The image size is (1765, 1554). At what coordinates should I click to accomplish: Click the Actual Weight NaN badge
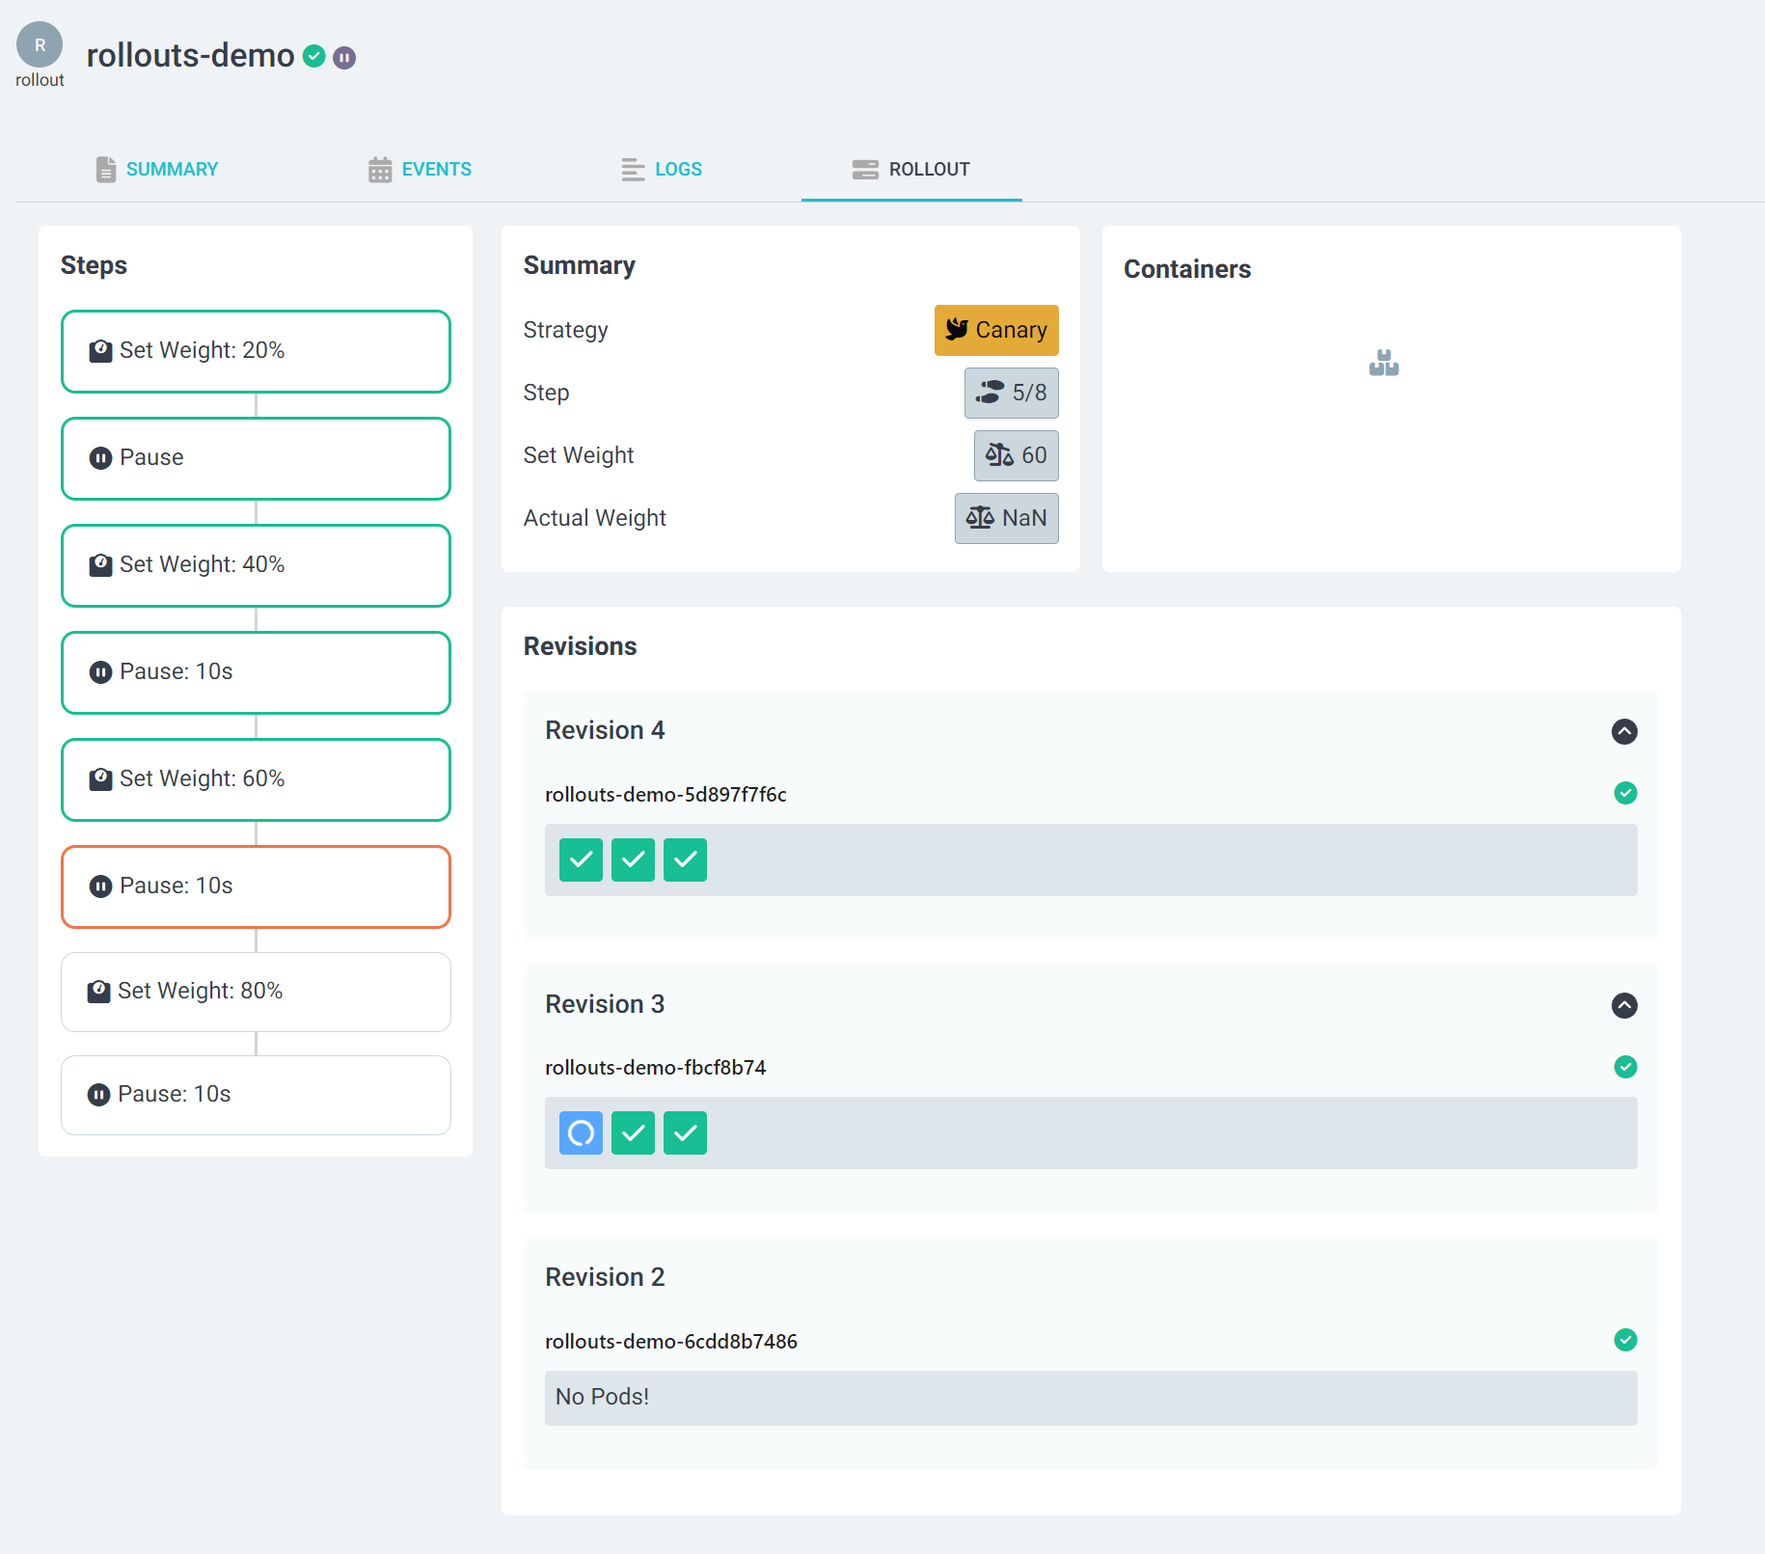point(1006,518)
